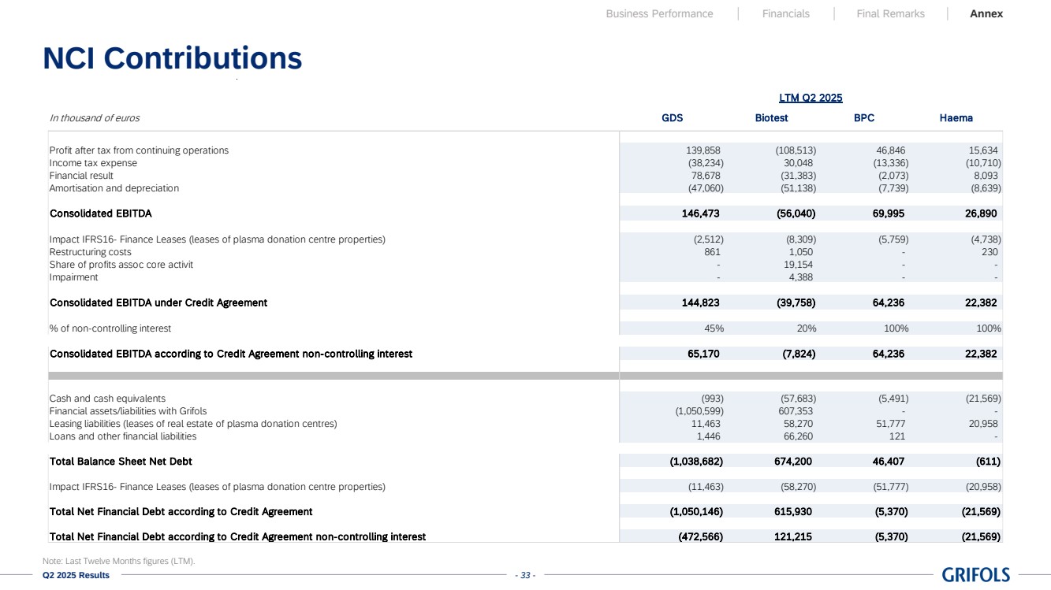
Task: Click the Last Twelve Months footnote
Action: tap(118, 561)
